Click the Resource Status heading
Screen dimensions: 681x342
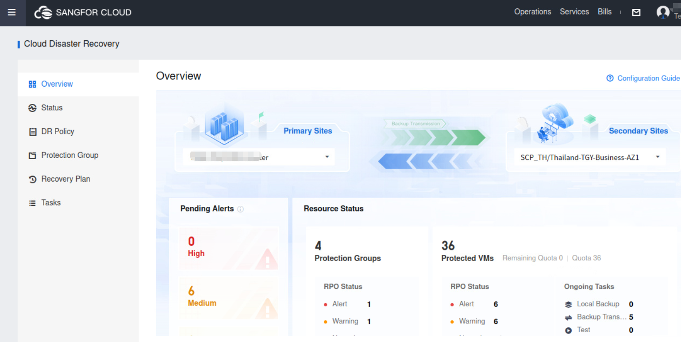[334, 209]
